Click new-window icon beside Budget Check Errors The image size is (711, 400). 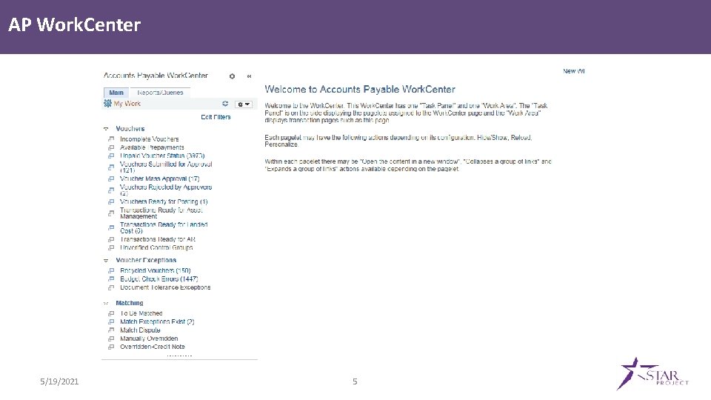[x=111, y=279]
